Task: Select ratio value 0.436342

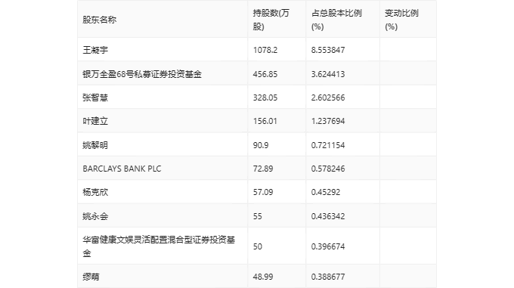Action: click(x=328, y=216)
